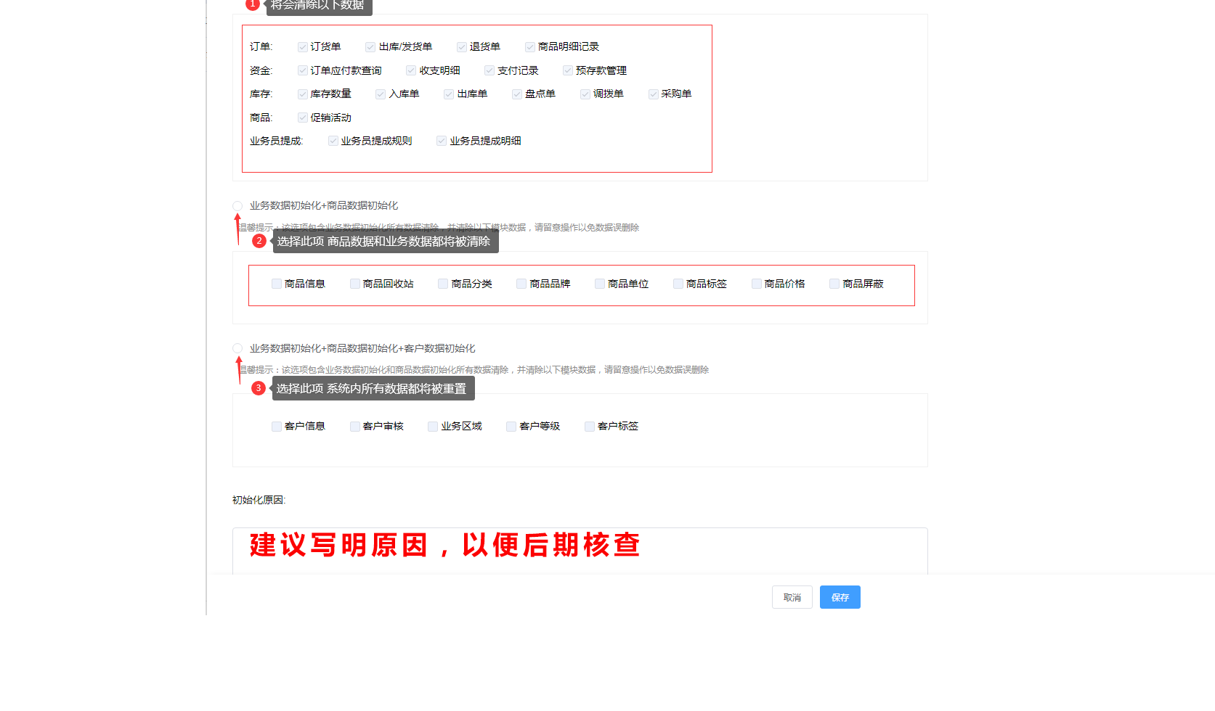Viewport: 1215px width, 711px height.
Task: Toggle the 促销活动 checkbox
Action: coord(303,118)
